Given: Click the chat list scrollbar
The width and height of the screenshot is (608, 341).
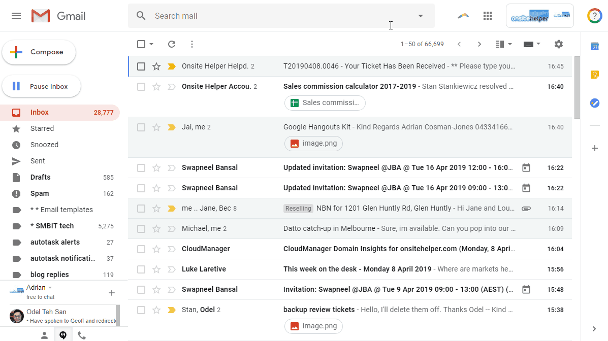Looking at the screenshot, I should click(x=118, y=316).
